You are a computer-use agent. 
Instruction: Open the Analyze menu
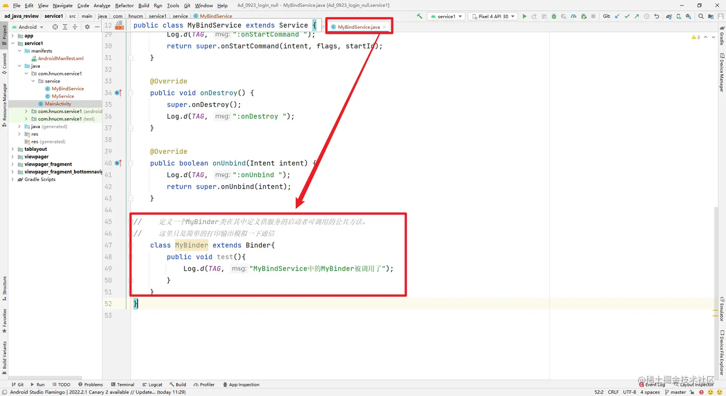pos(102,5)
